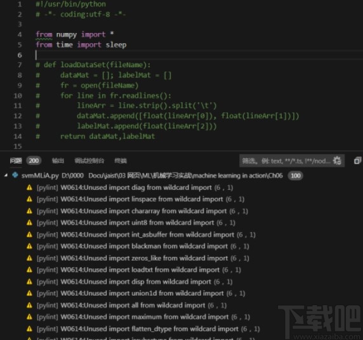Click the '#!/usr/bin/python' shebang line
363x340 pixels.
pos(71,4)
